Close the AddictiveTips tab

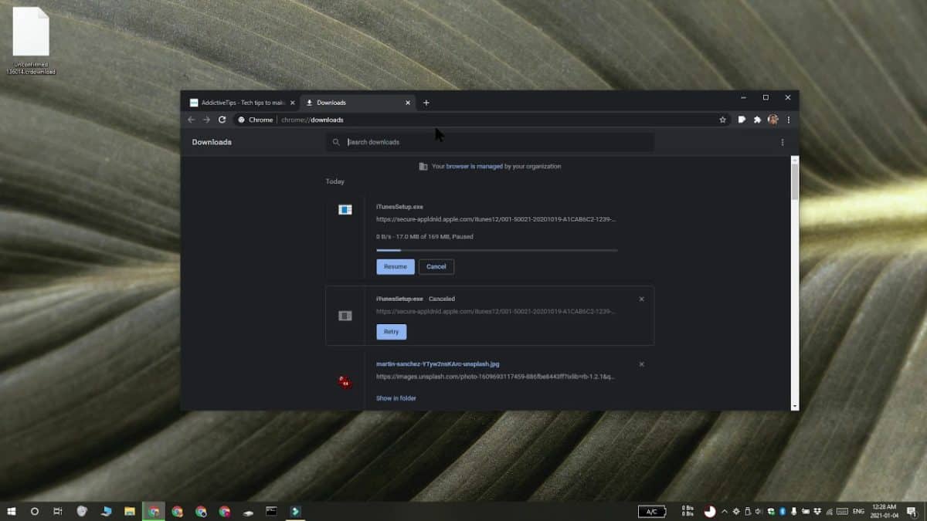pyautogui.click(x=293, y=103)
